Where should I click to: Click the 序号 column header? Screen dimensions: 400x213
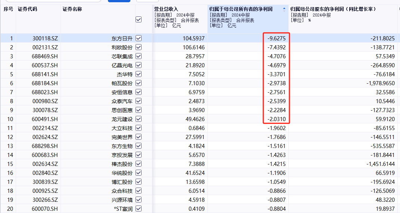pyautogui.click(x=8, y=9)
